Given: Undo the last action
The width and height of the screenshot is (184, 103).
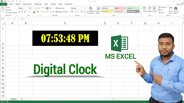Looking at the screenshot, I should (8, 1).
